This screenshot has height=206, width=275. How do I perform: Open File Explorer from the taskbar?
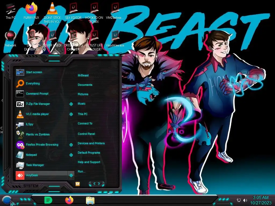(90, 200)
